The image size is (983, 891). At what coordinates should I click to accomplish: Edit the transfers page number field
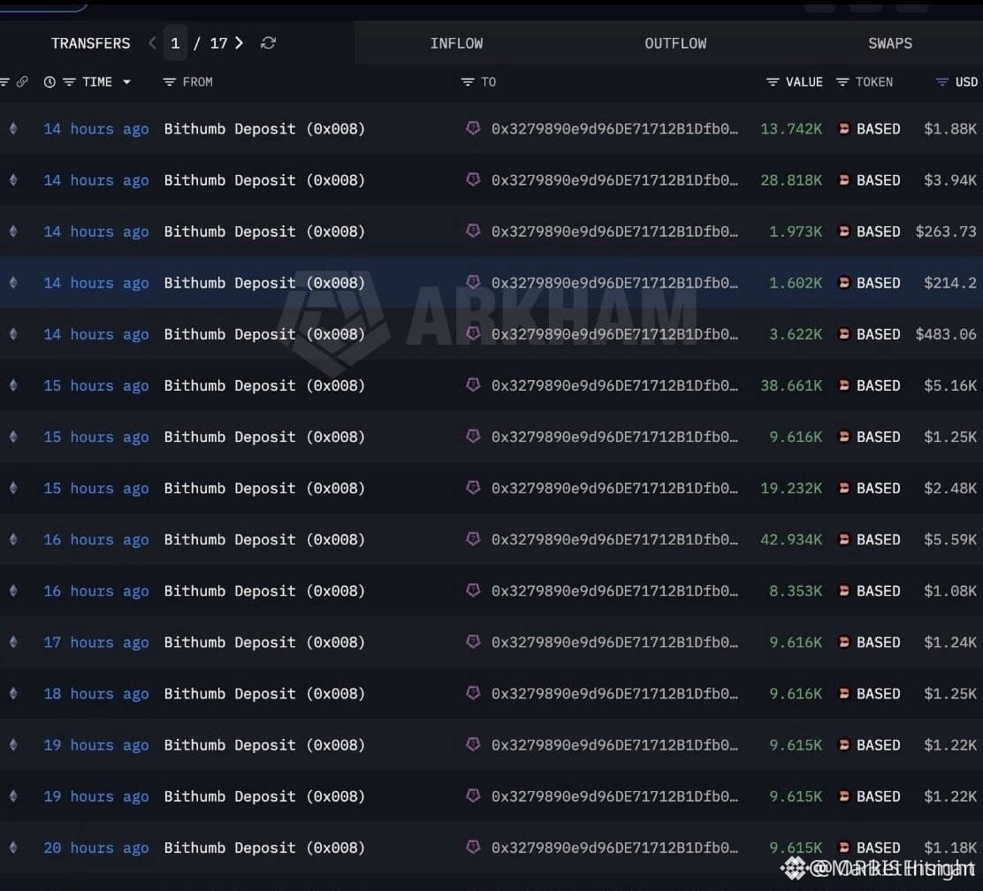pyautogui.click(x=175, y=43)
